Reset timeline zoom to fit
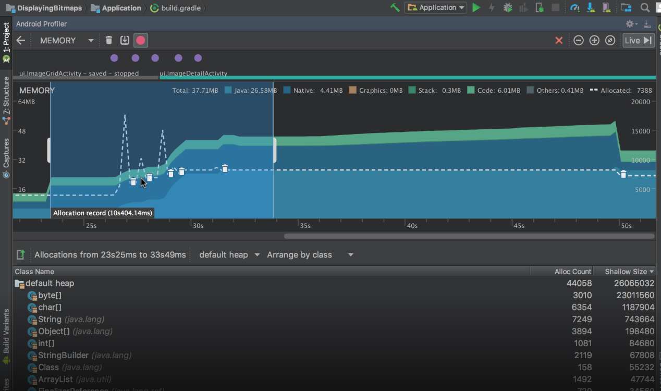The width and height of the screenshot is (661, 391). tap(610, 40)
